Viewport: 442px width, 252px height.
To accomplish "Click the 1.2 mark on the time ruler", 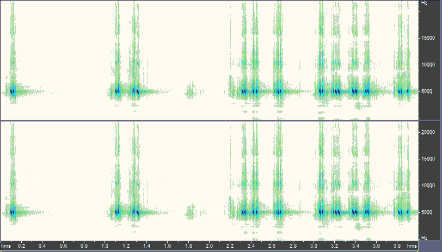I will [126, 246].
